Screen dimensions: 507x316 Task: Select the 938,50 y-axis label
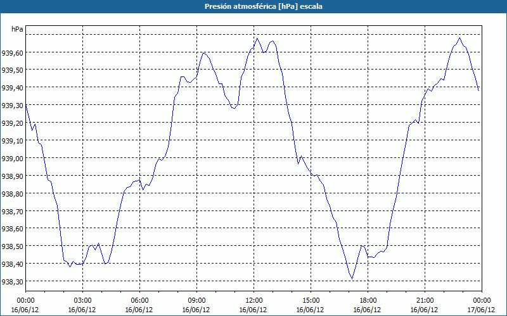[12, 246]
